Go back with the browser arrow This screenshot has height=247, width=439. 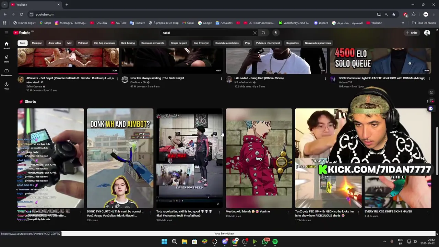tap(5, 14)
